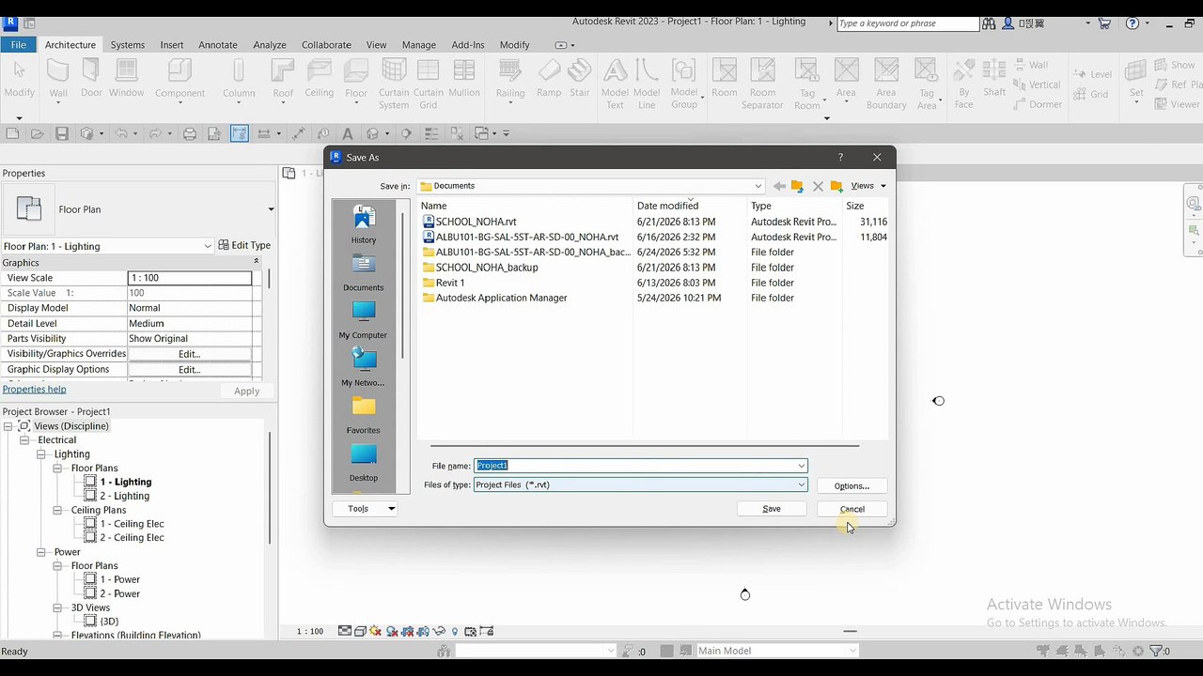Pick the Column tool
Image resolution: width=1203 pixels, height=676 pixels.
tap(239, 79)
